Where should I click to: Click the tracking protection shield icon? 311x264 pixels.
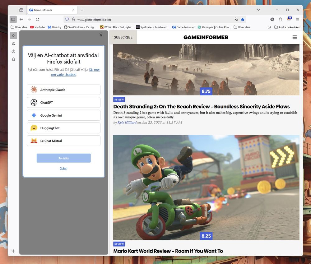point(67,20)
